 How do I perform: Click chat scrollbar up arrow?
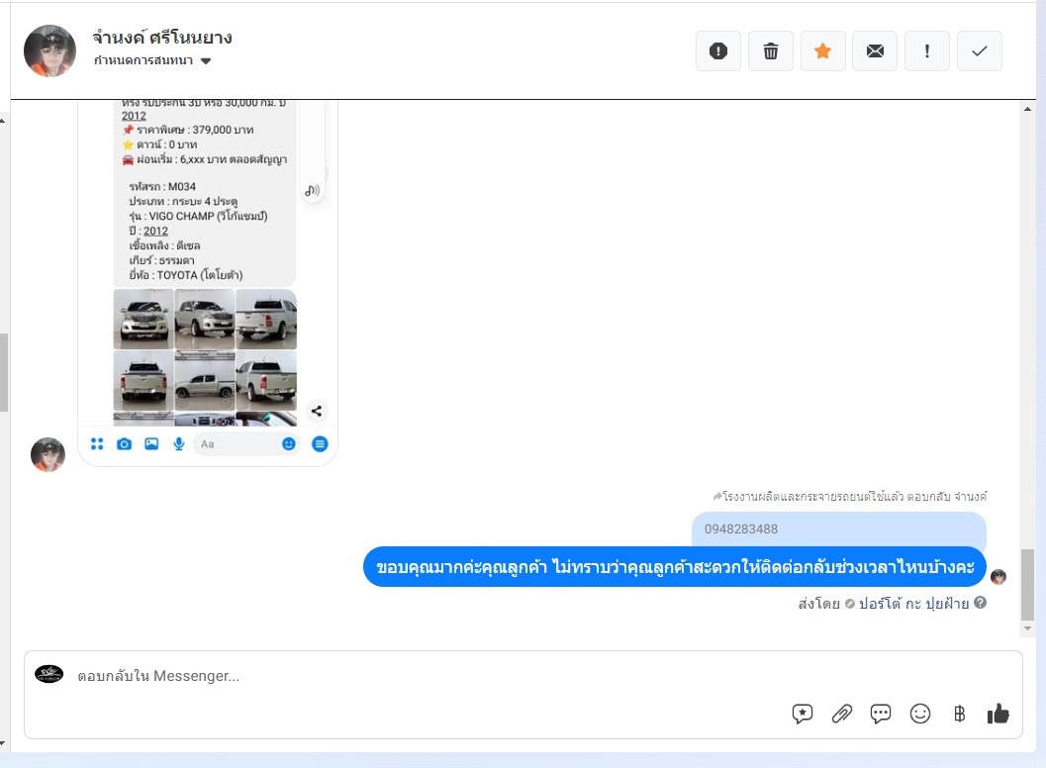pyautogui.click(x=1027, y=110)
